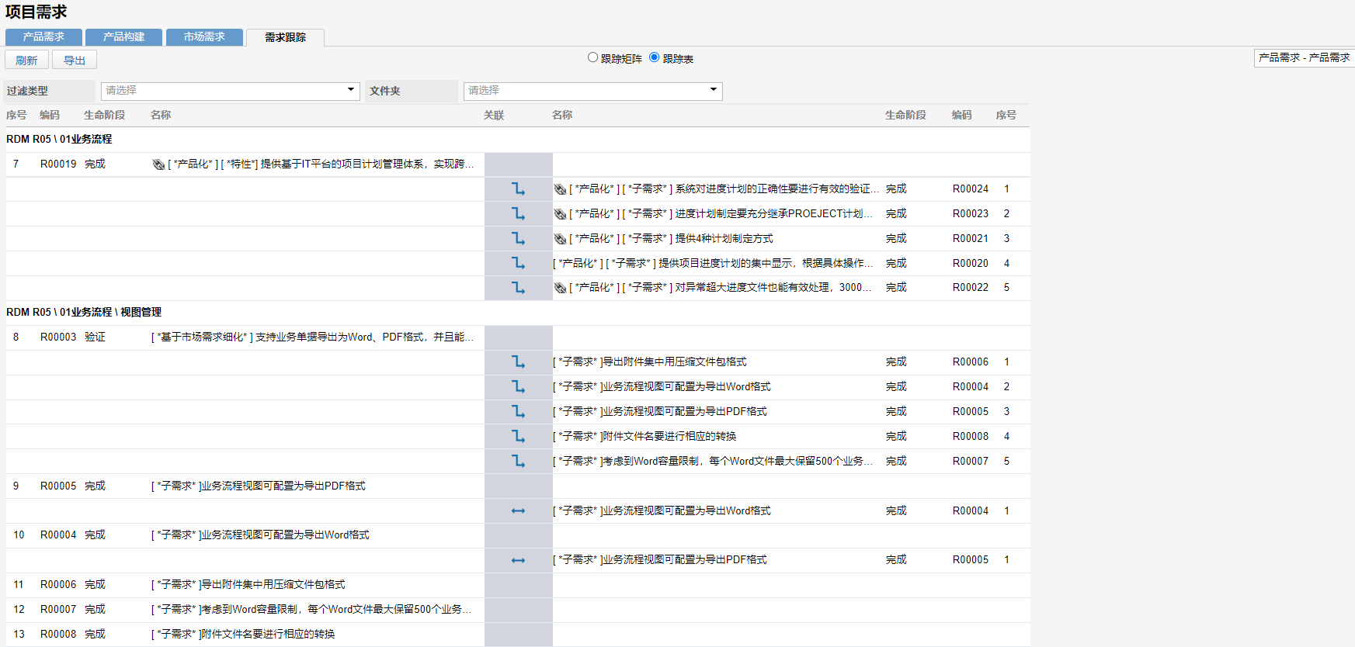Click the link arrow in the second R00003 child row (code R00004)

518,386
